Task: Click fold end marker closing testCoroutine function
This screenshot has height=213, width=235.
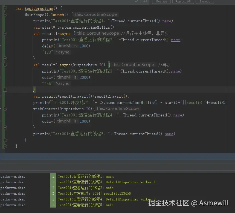Action: tap(5, 146)
